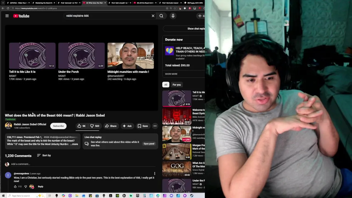The height and width of the screenshot is (198, 352).
Task: Run the search with the magnifier icon
Action: pyautogui.click(x=161, y=16)
